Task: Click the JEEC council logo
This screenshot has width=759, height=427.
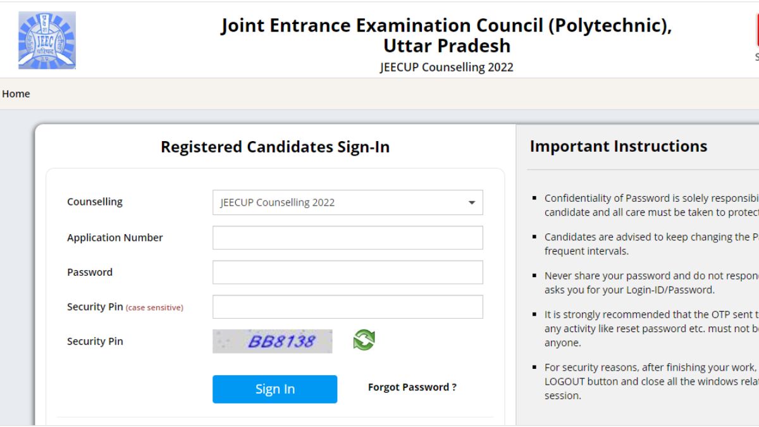Action: (47, 40)
